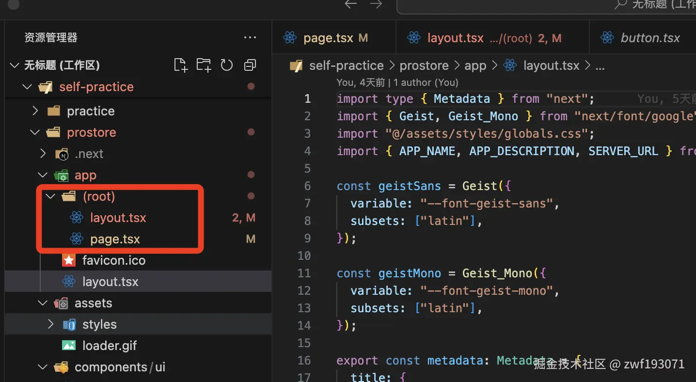Click the .next folder icon
Image resolution: width=696 pixels, height=382 pixels.
62,154
